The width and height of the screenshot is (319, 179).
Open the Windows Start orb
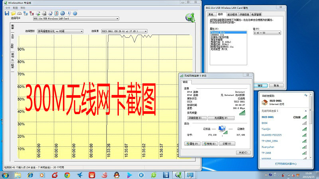tap(5, 175)
